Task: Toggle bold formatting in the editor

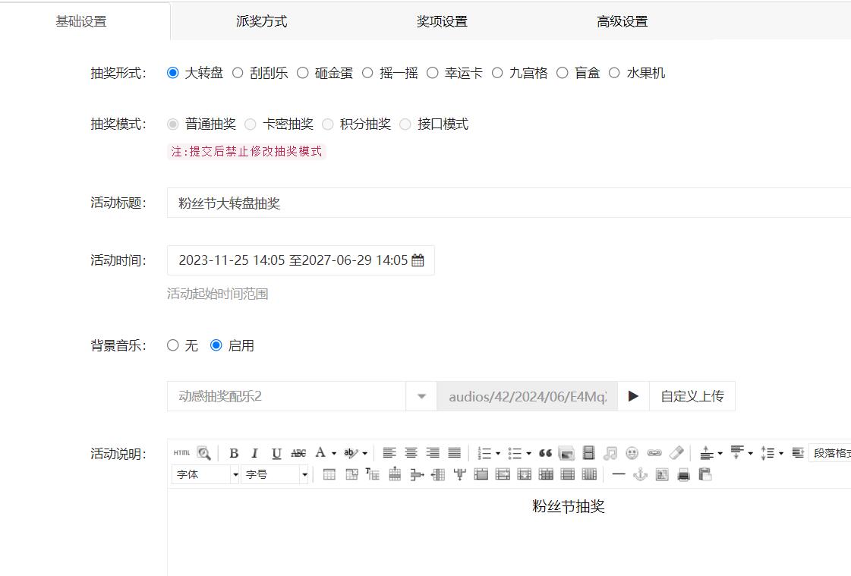Action: pos(233,453)
